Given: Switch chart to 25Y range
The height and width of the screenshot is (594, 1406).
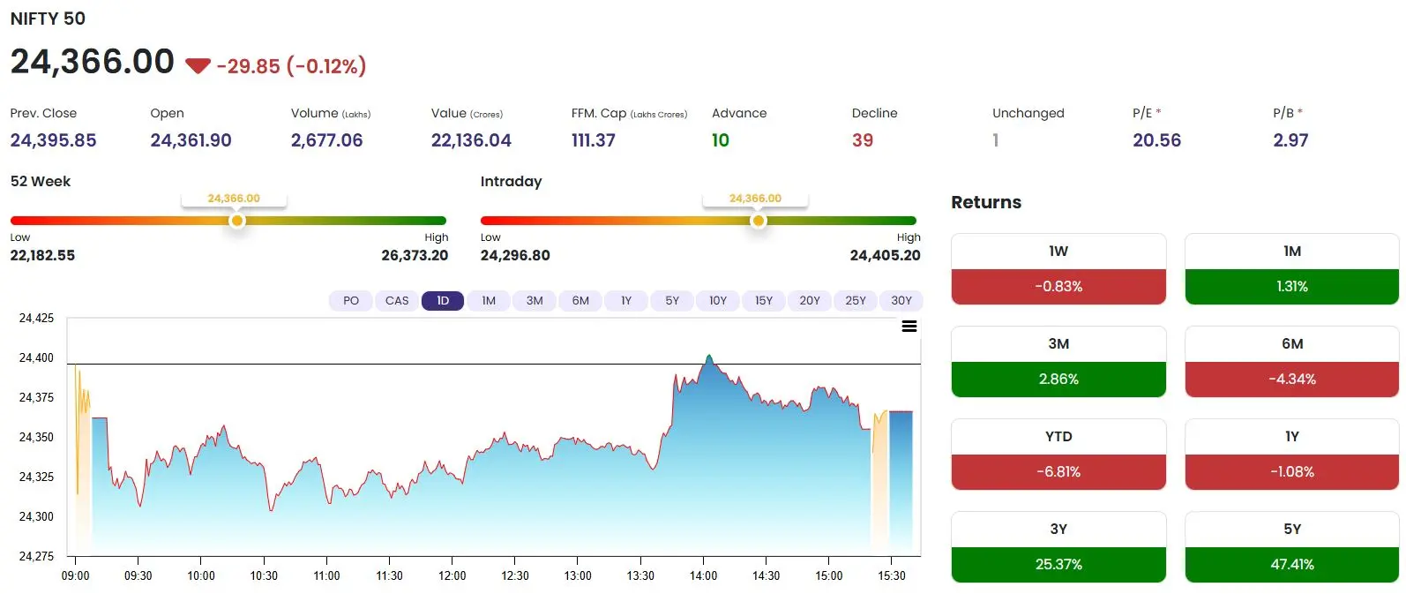Looking at the screenshot, I should coord(856,301).
